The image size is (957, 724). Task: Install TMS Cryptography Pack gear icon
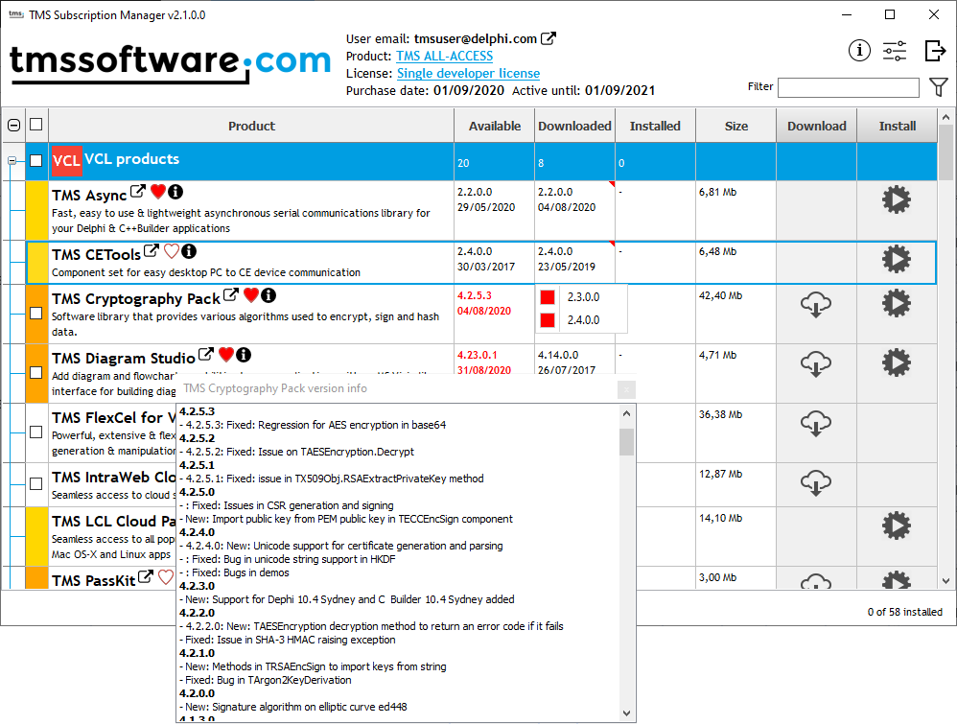pos(896,303)
